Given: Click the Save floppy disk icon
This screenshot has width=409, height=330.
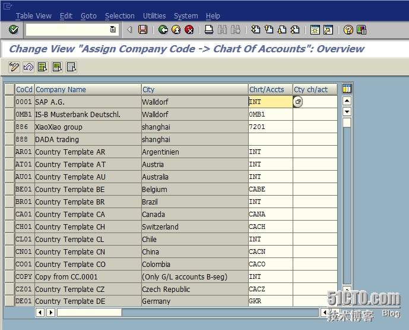Looking at the screenshot, I should 142,30.
